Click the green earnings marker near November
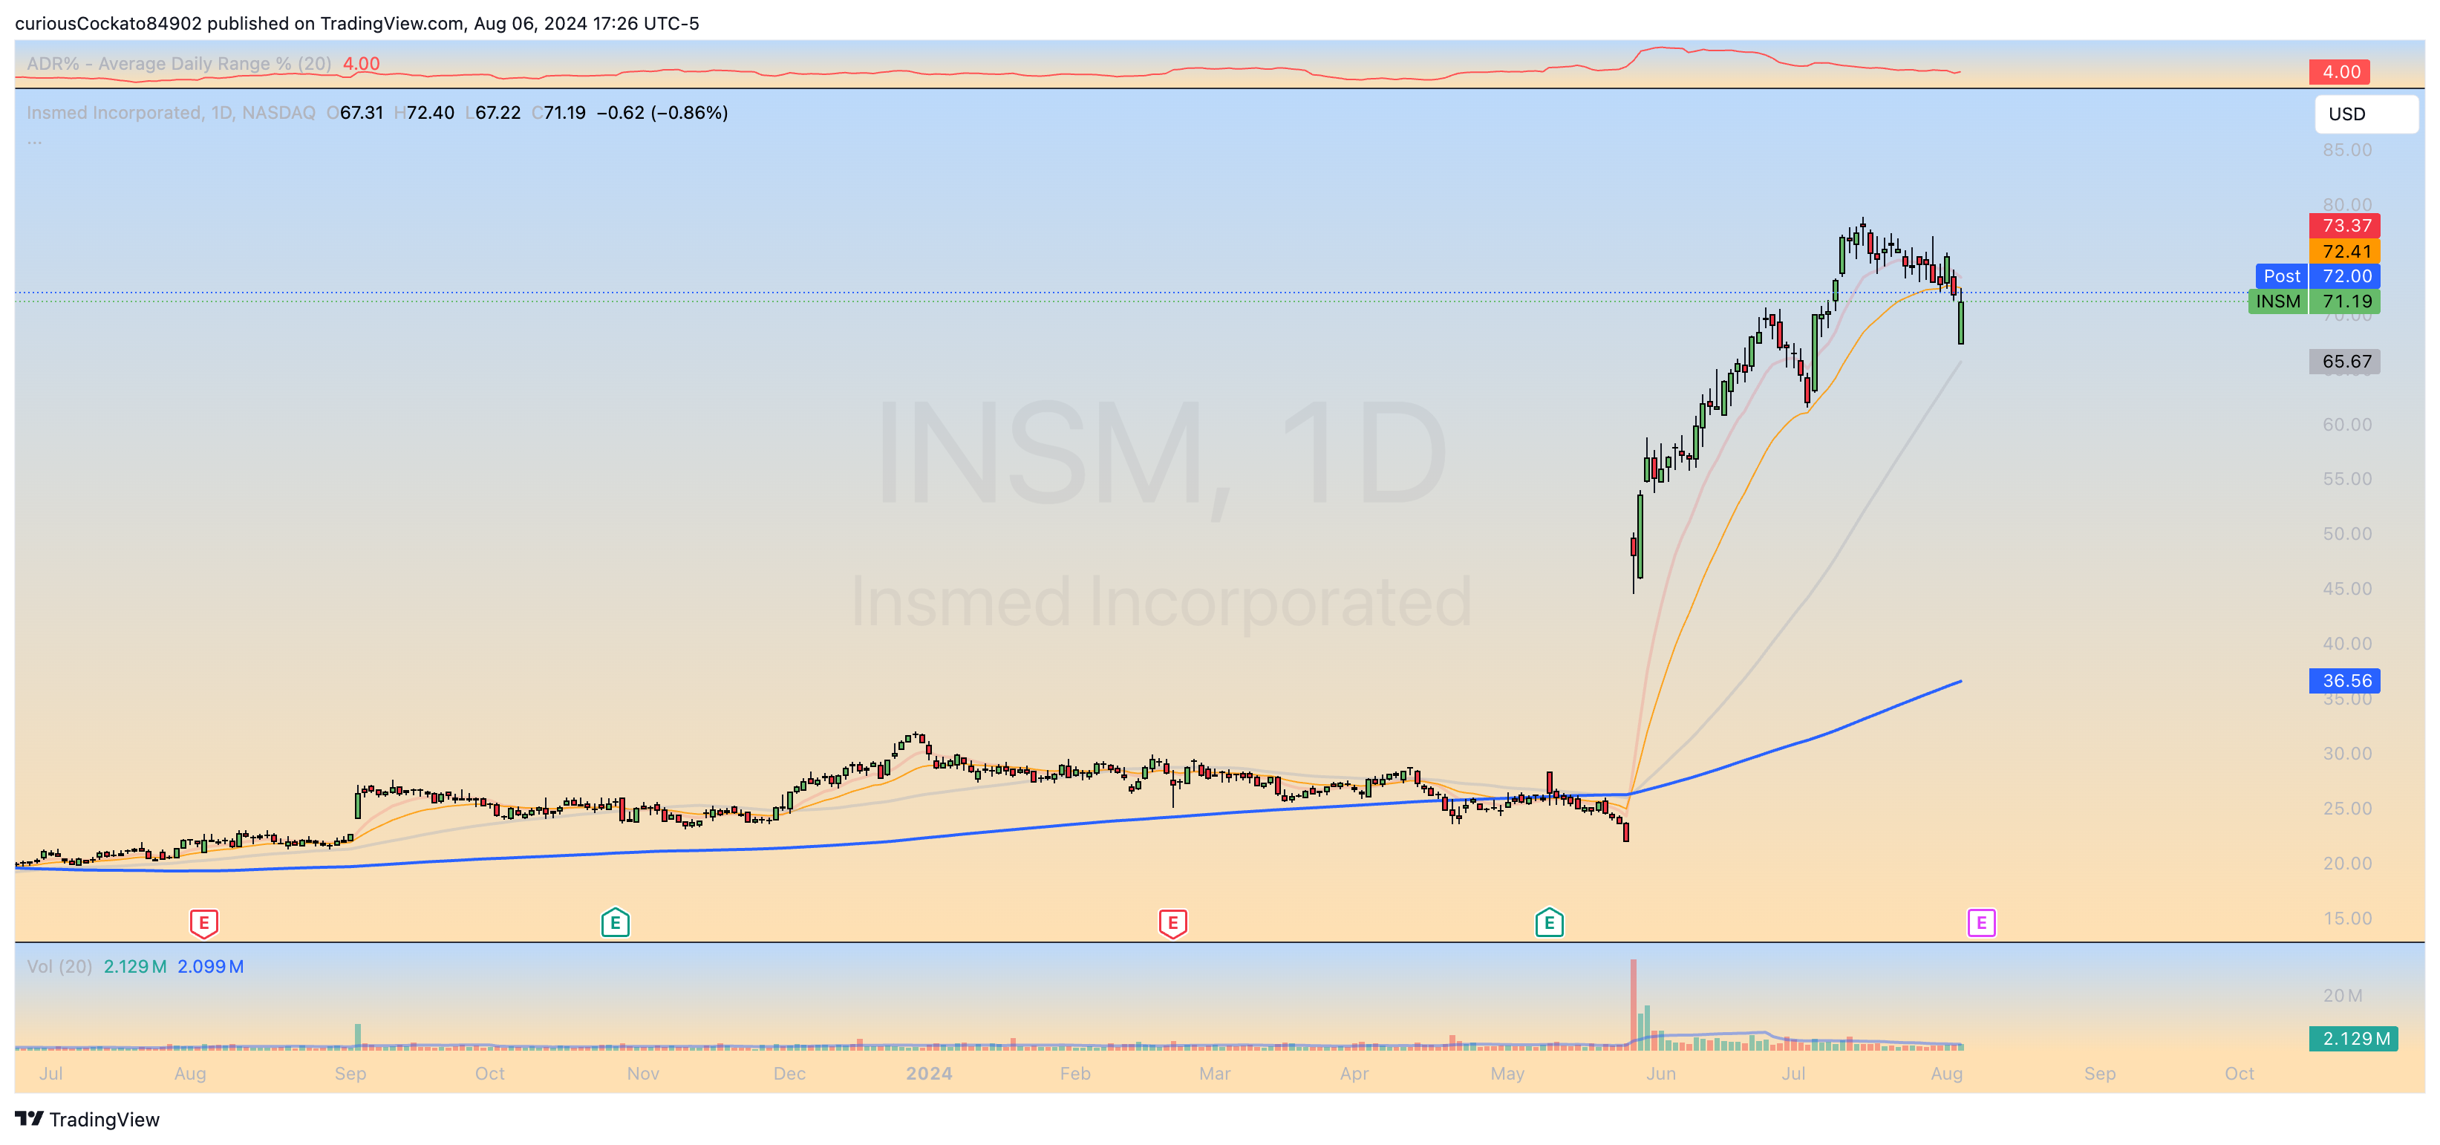Viewport: 2440px width, 1145px height. [x=615, y=921]
